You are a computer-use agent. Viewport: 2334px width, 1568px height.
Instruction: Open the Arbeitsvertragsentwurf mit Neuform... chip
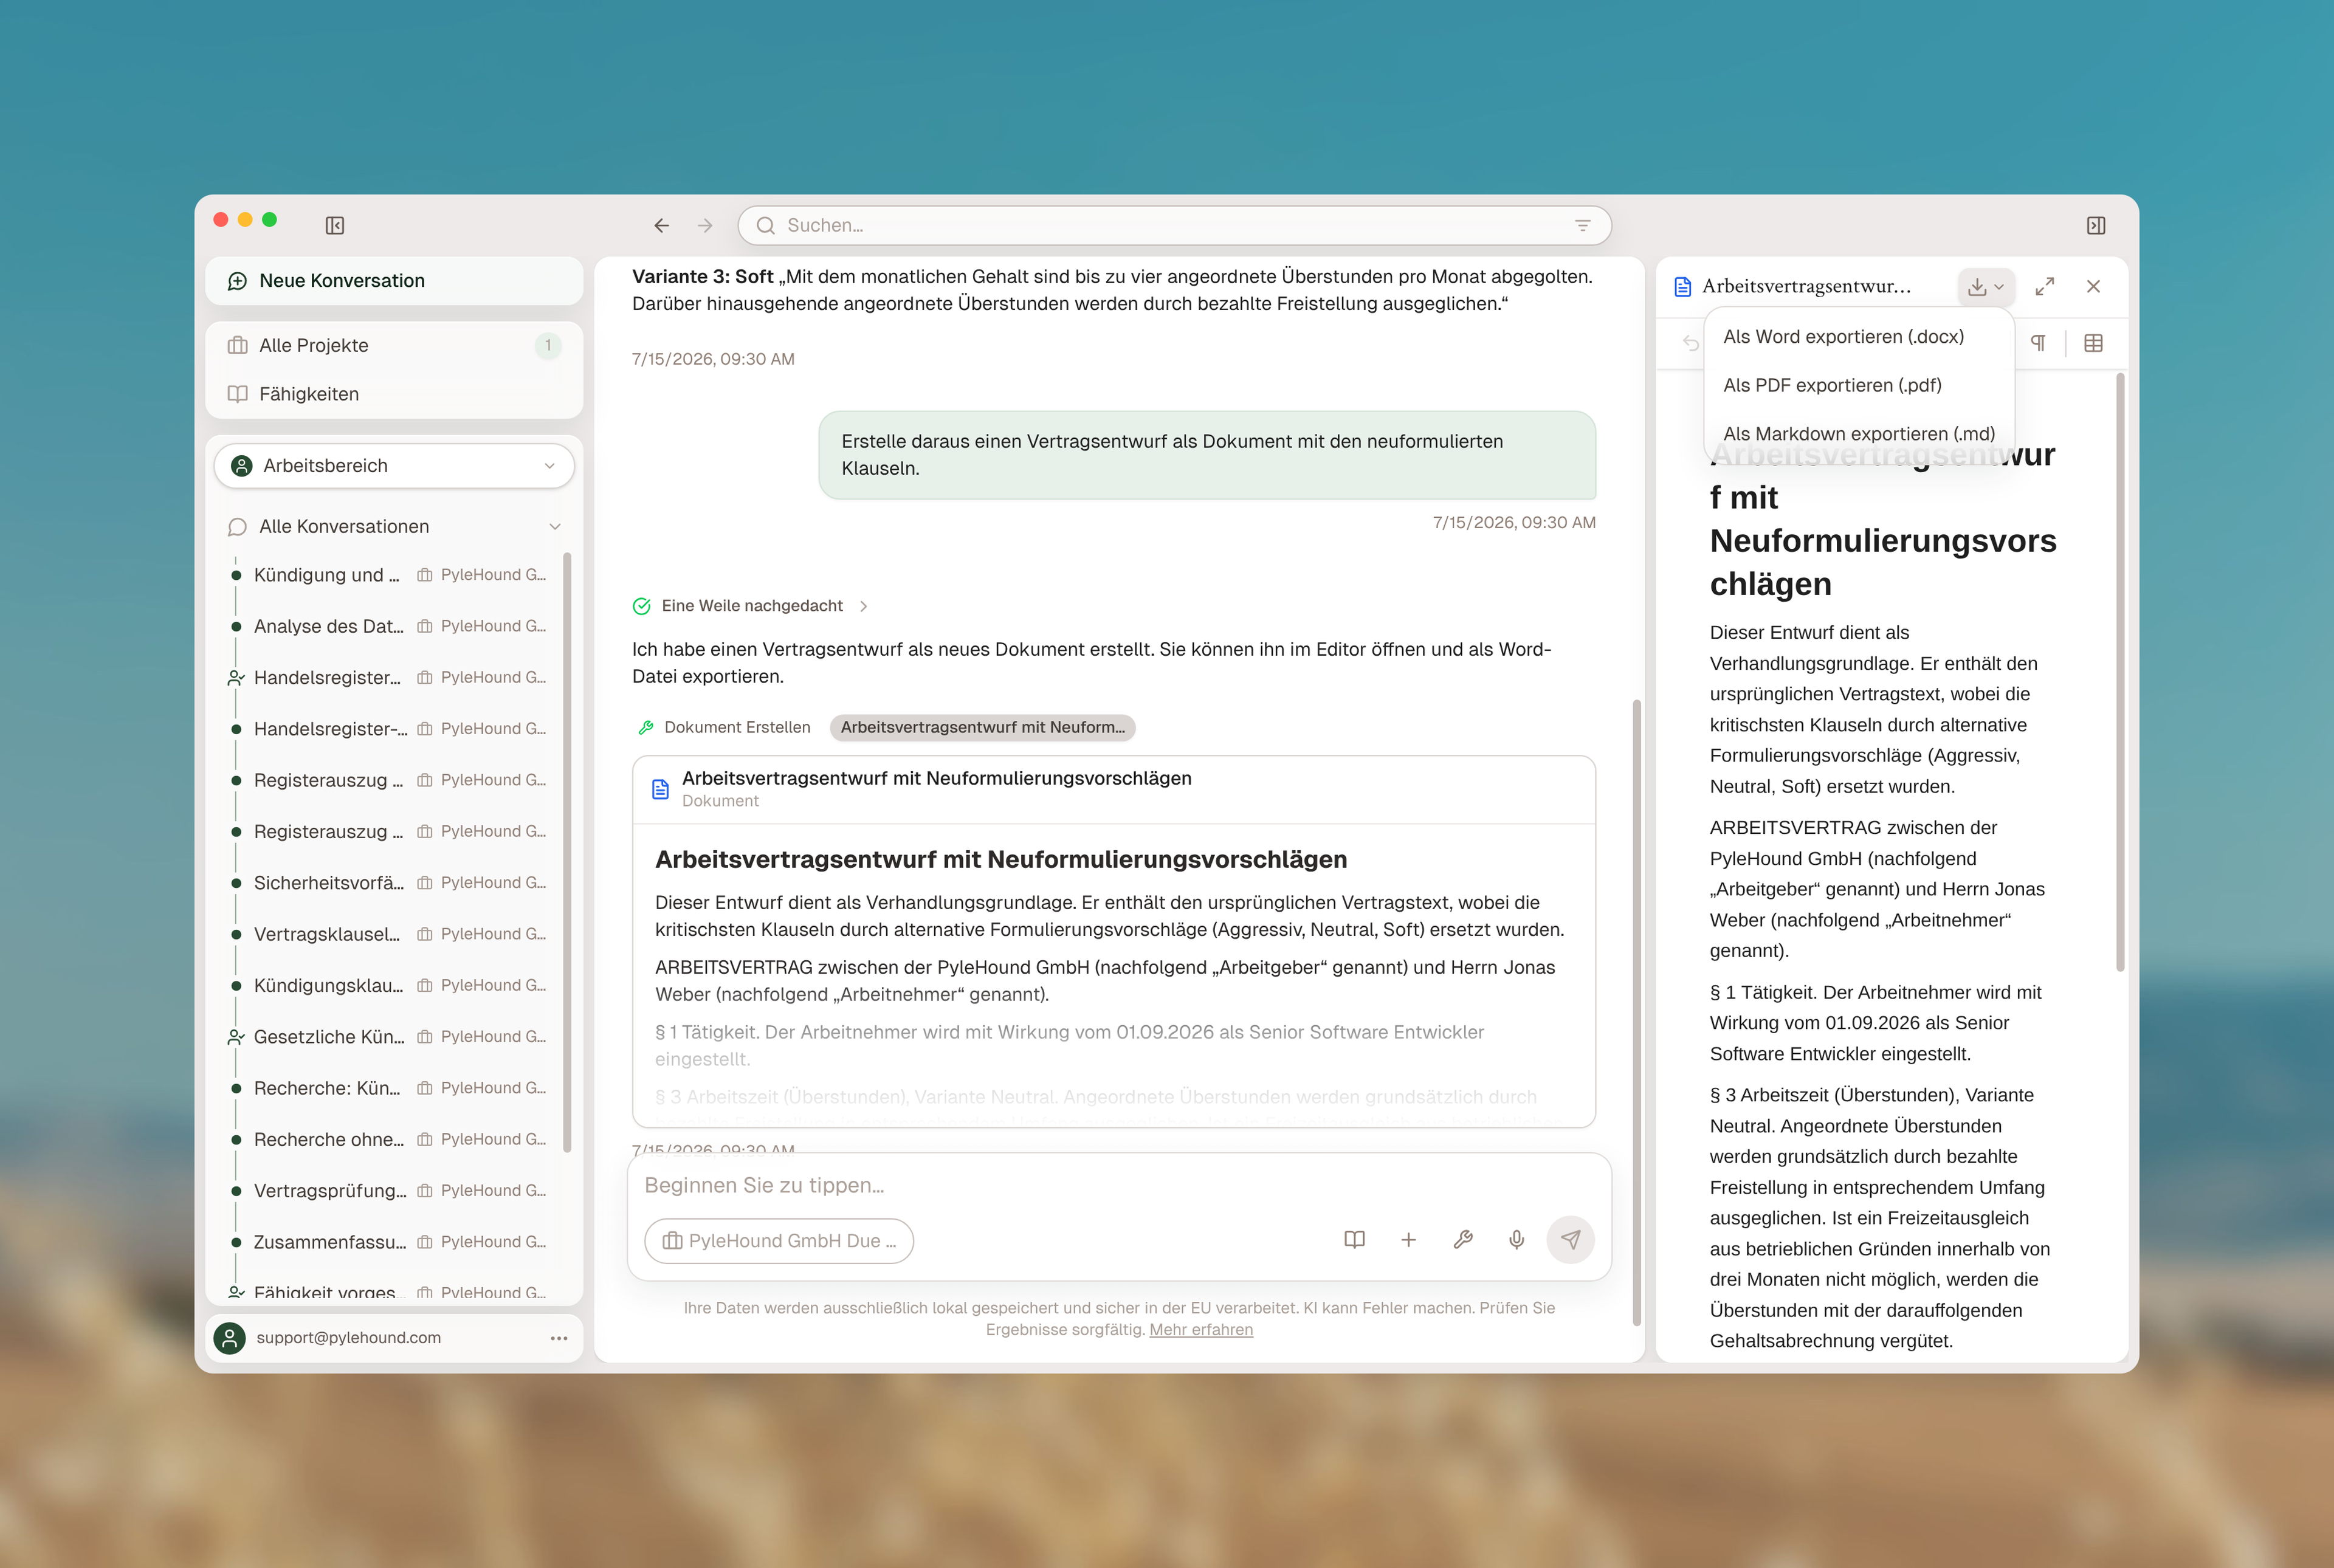point(982,727)
